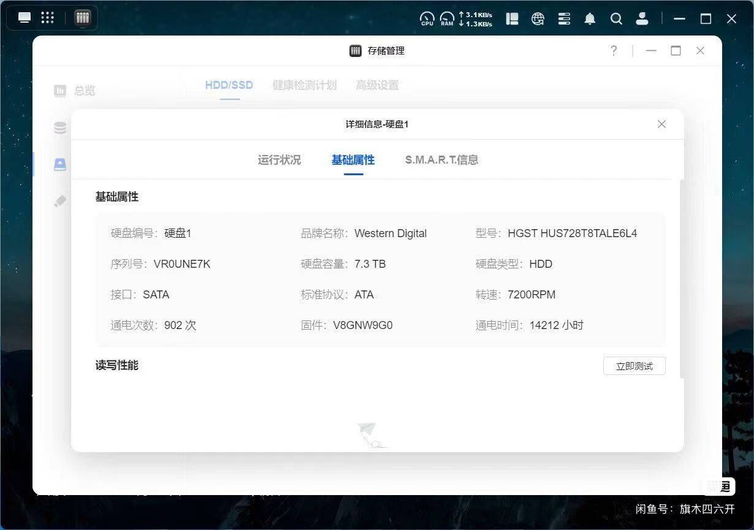Switch to the S.M.A.R.T.信息 tab

coord(441,160)
